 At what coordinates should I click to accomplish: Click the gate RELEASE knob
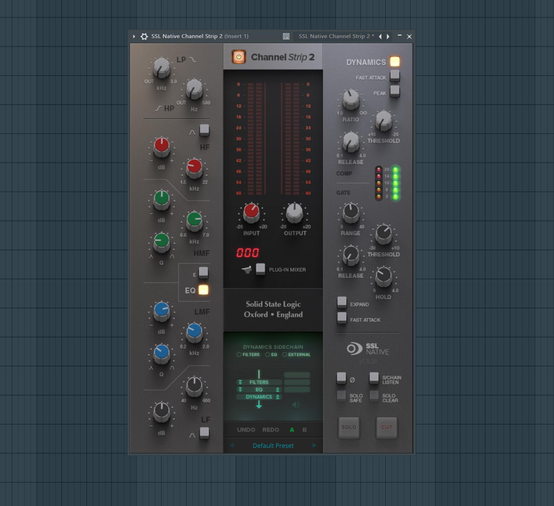tap(351, 256)
